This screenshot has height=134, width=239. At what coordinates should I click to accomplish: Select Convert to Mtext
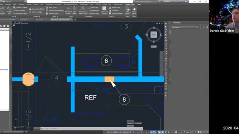pos(20,7)
